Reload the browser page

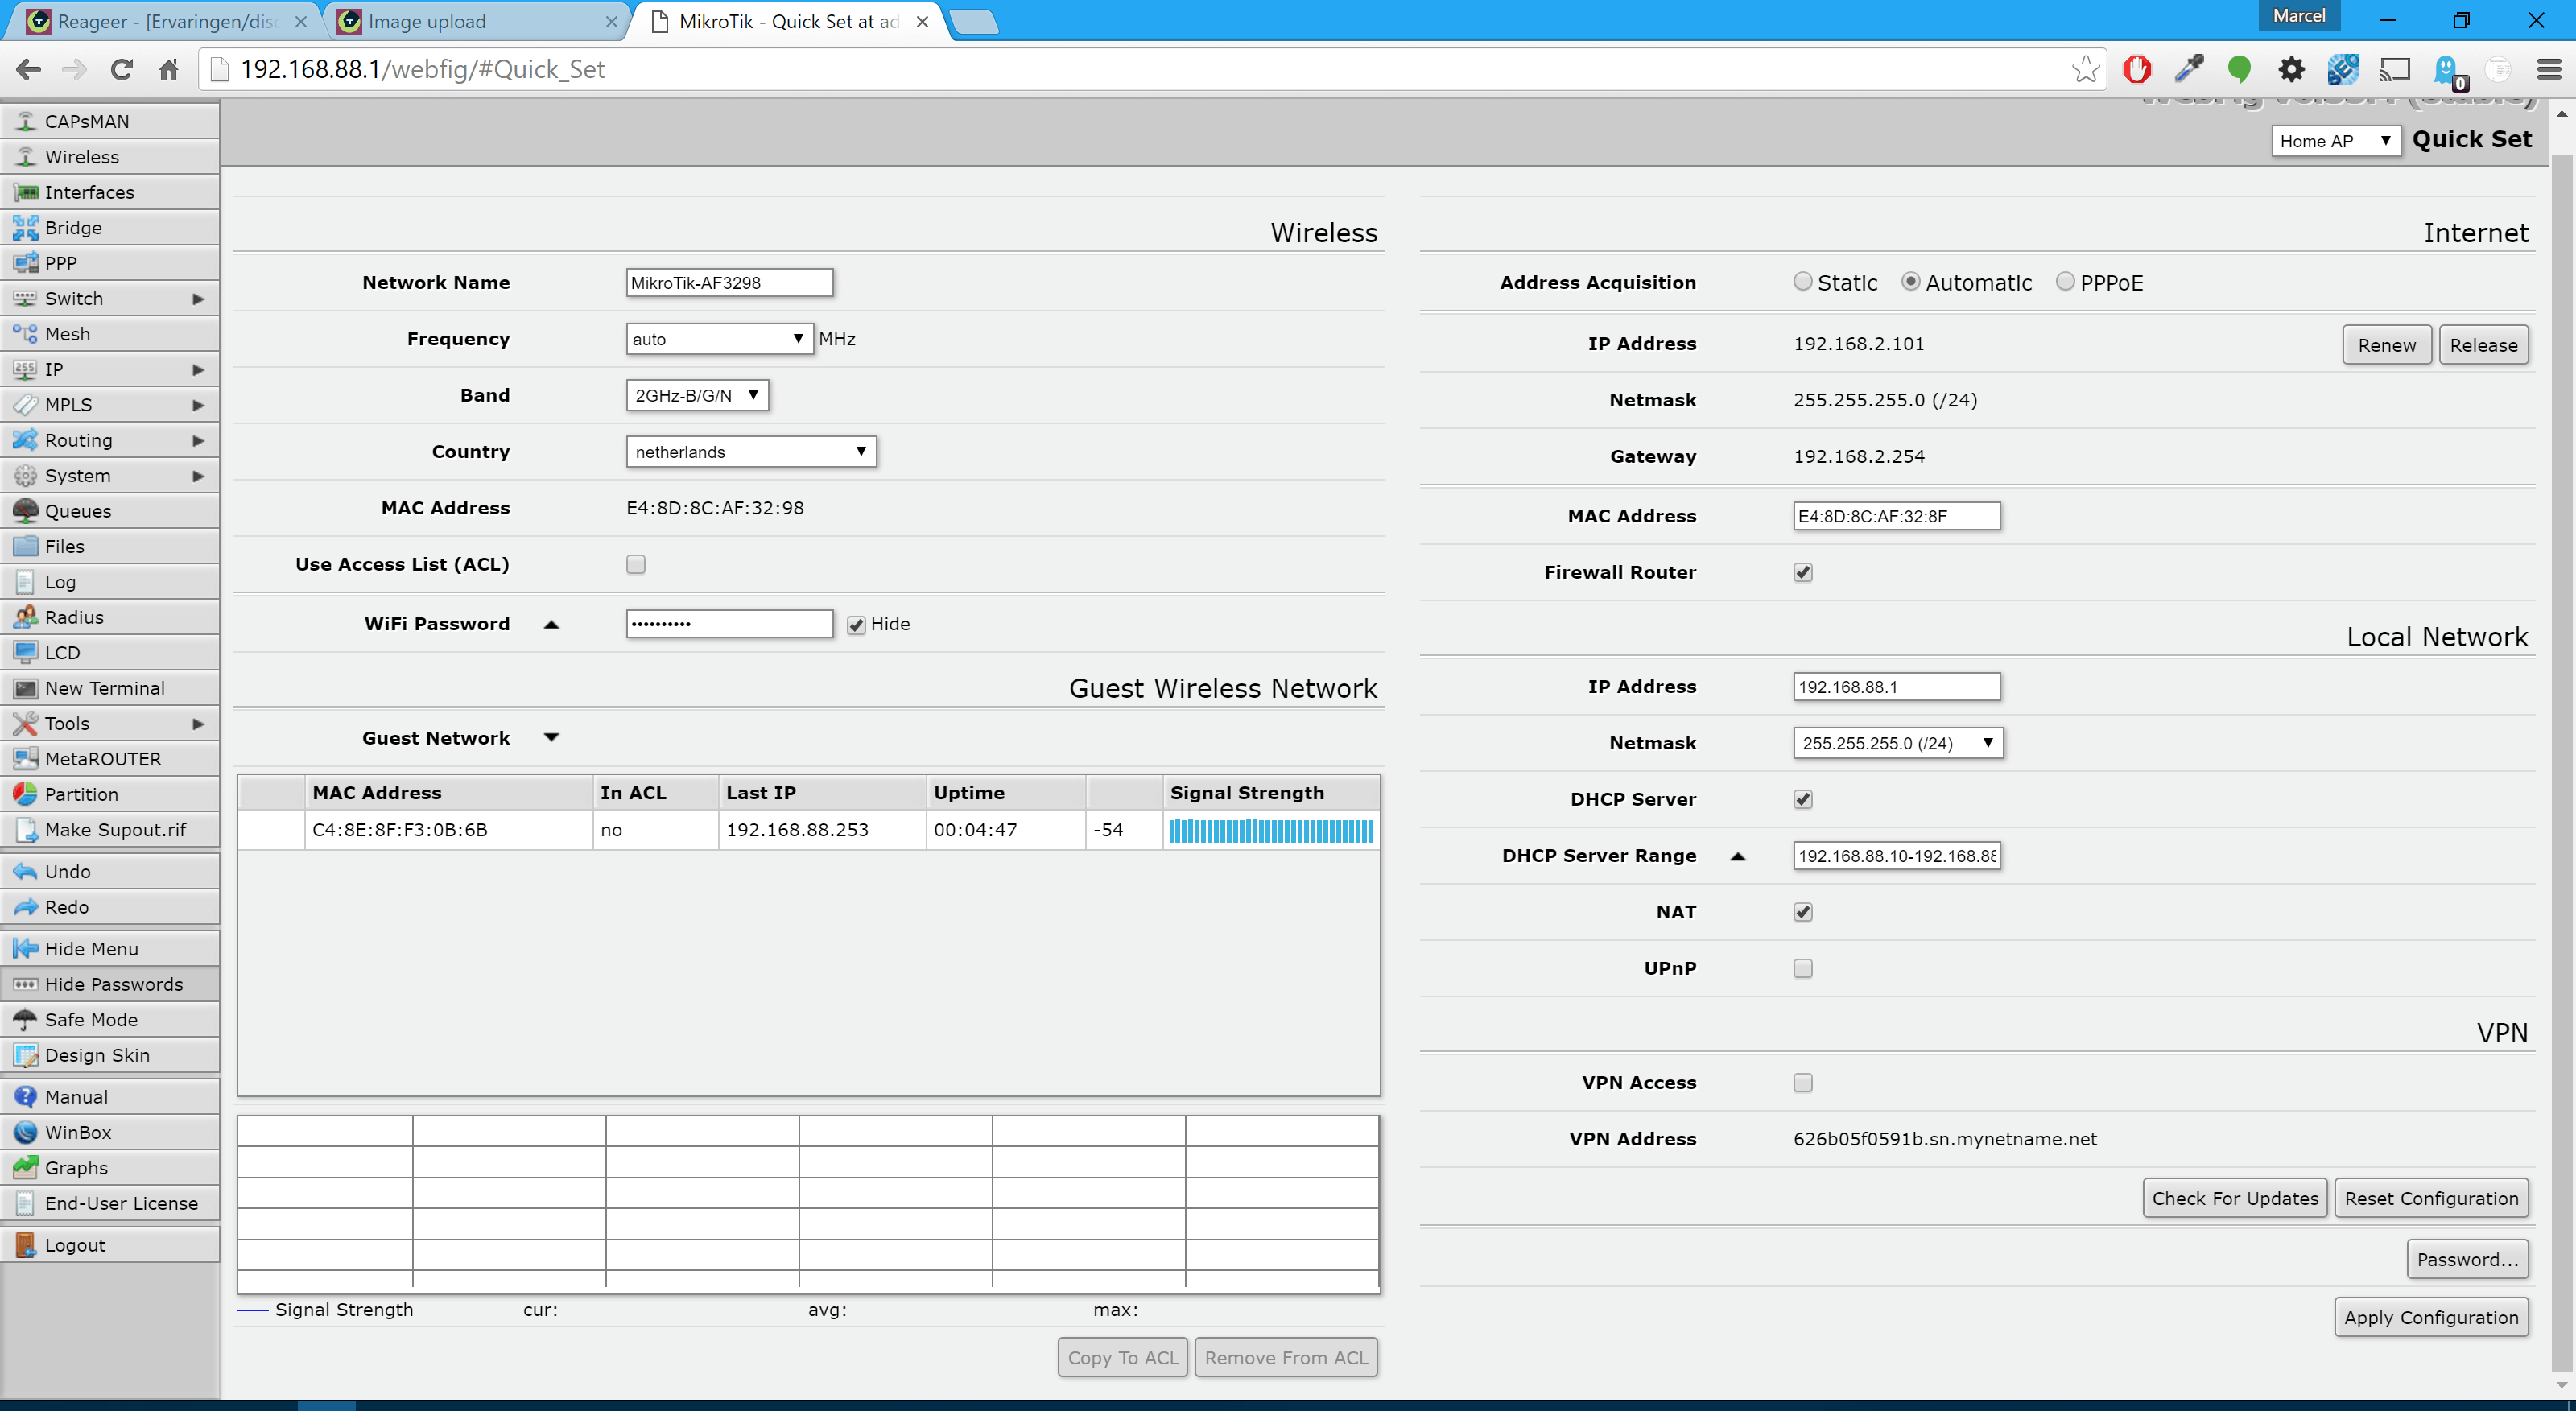[x=121, y=69]
